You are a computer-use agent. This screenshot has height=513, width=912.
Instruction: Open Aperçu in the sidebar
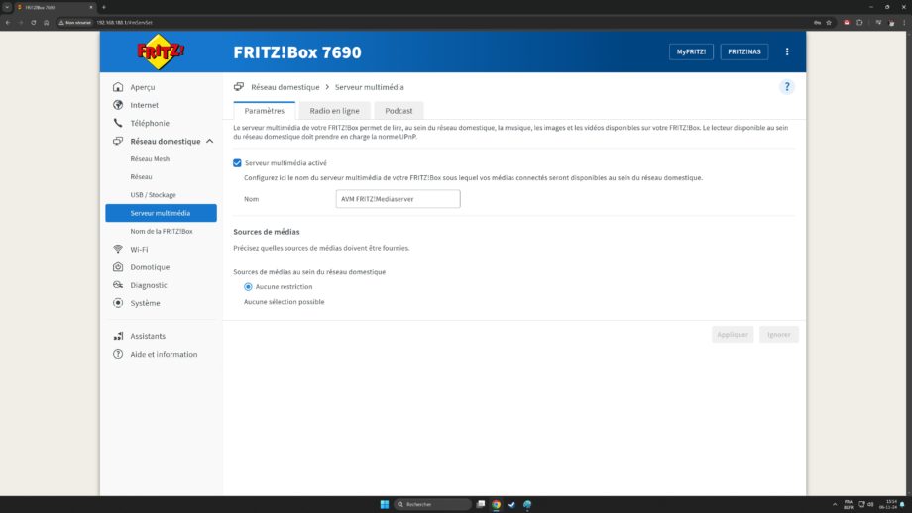tap(143, 87)
